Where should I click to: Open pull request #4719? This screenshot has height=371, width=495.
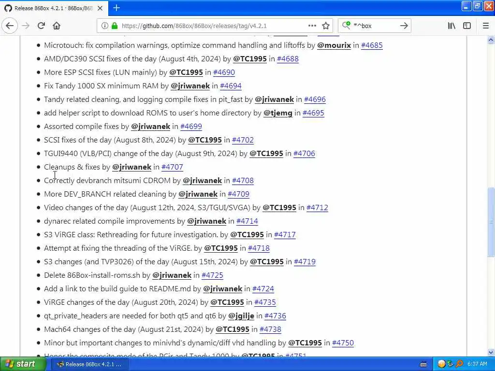click(x=305, y=262)
